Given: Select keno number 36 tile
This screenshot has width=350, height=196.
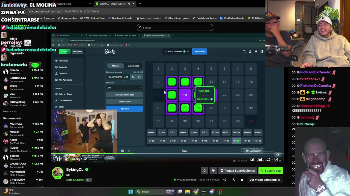Looking at the screenshot, I should click(198, 121).
